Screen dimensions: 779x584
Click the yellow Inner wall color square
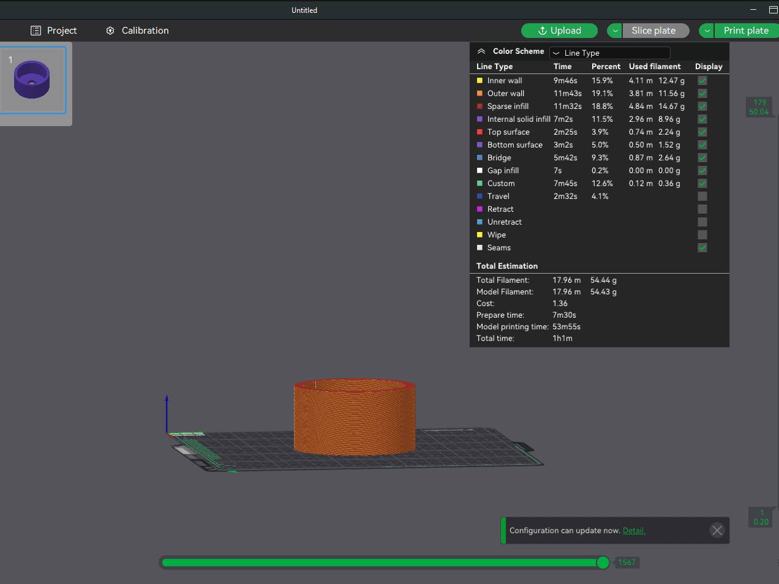click(x=480, y=81)
